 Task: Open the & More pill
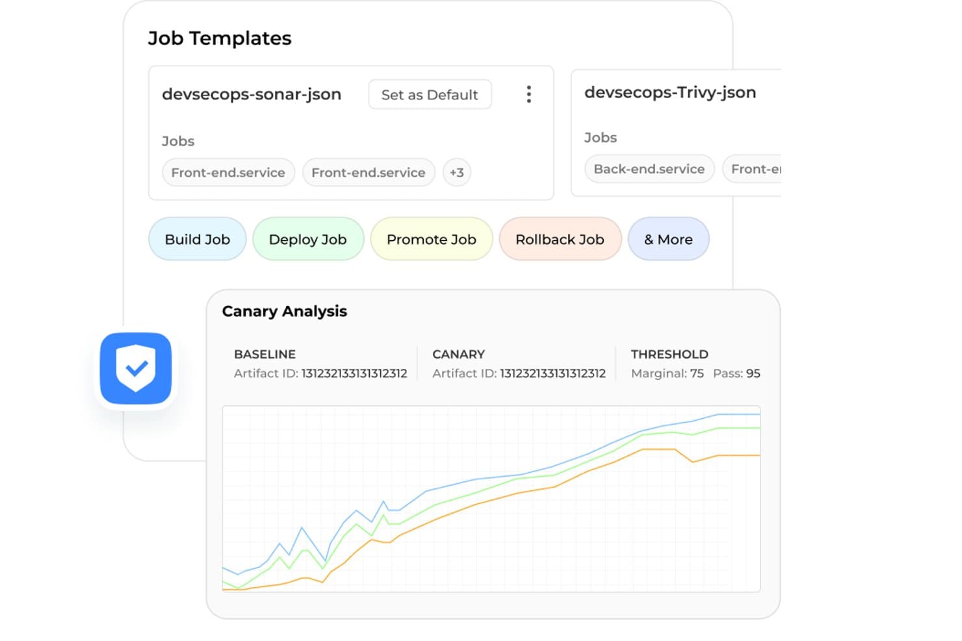668,239
